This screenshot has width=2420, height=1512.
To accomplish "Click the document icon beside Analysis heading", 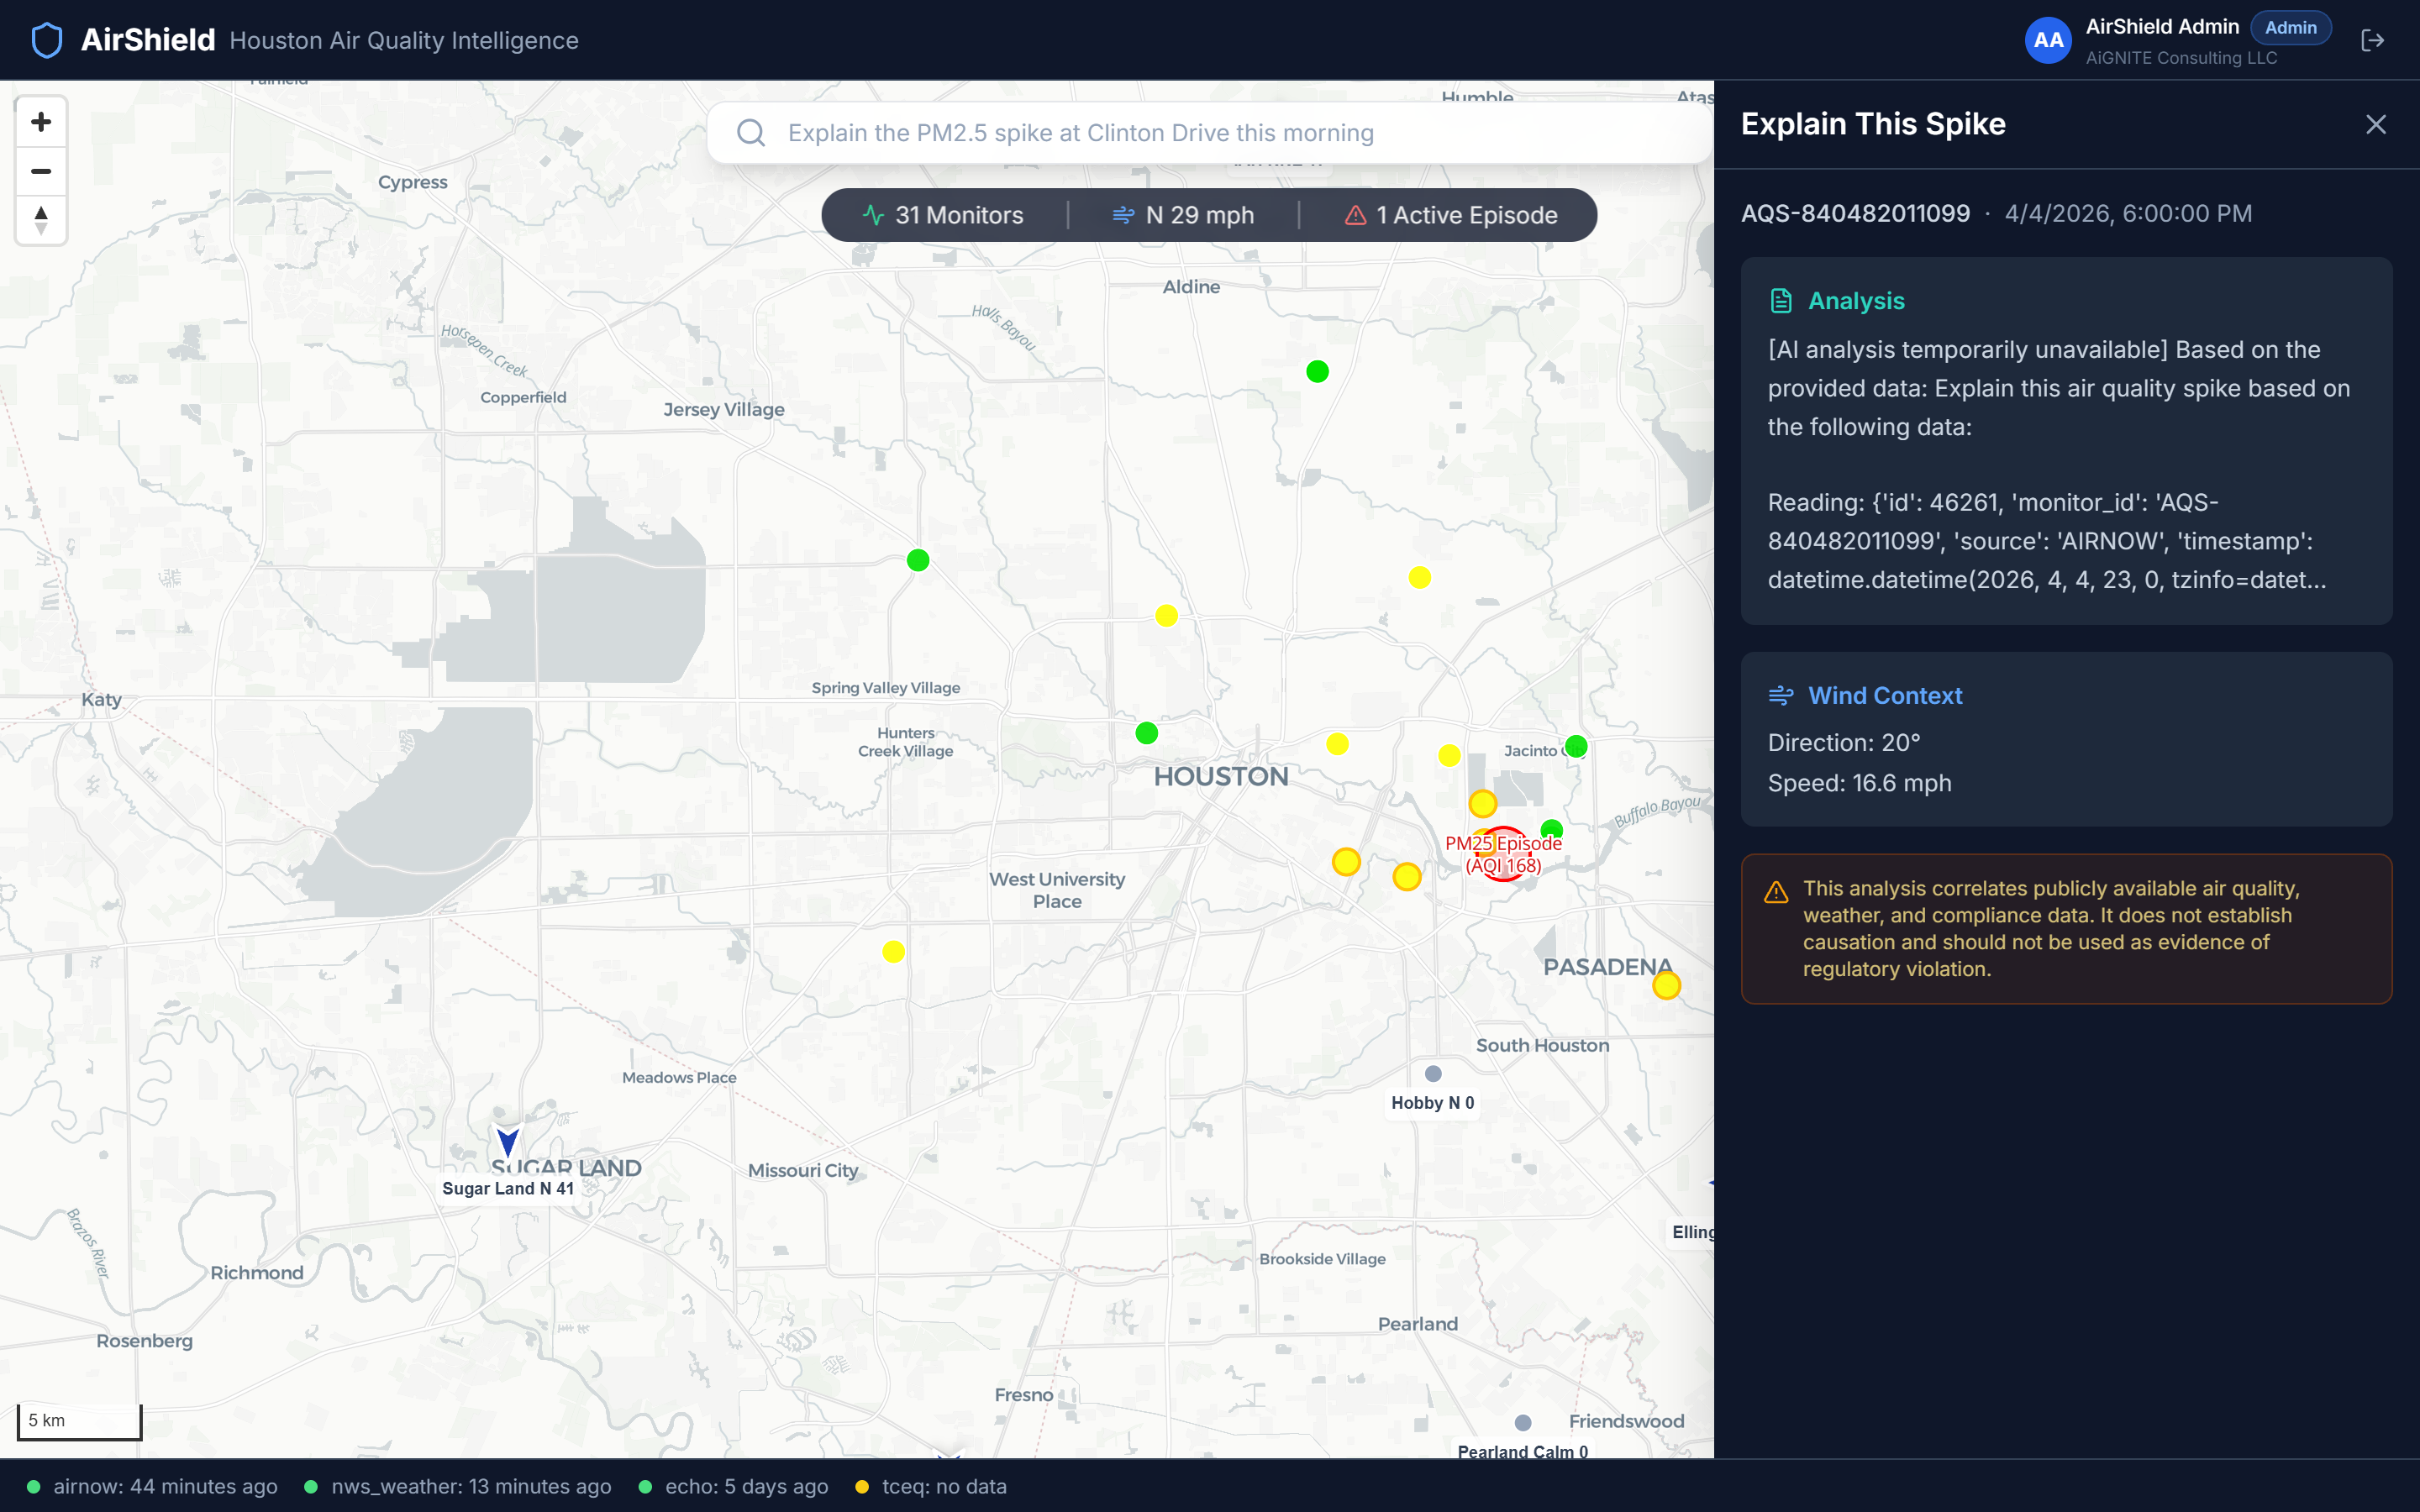I will pos(1782,299).
